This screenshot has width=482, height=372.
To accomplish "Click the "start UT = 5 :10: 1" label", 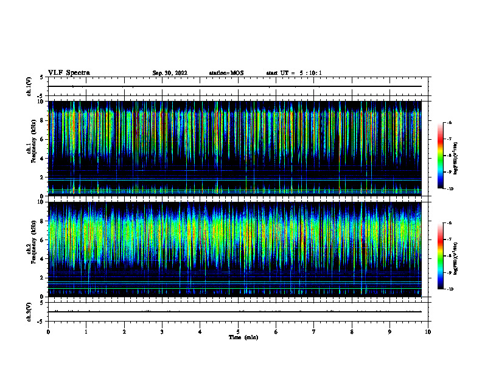I will tap(294, 73).
